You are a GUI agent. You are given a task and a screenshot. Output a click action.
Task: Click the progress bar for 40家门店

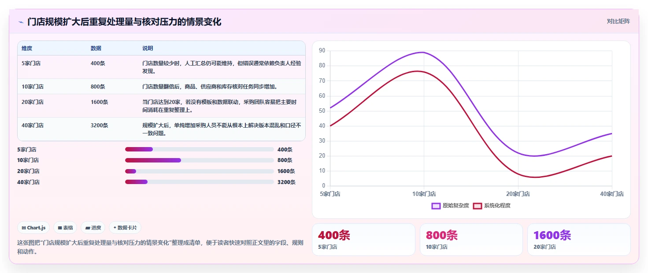[200, 182]
